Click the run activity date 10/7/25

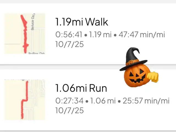click(69, 110)
